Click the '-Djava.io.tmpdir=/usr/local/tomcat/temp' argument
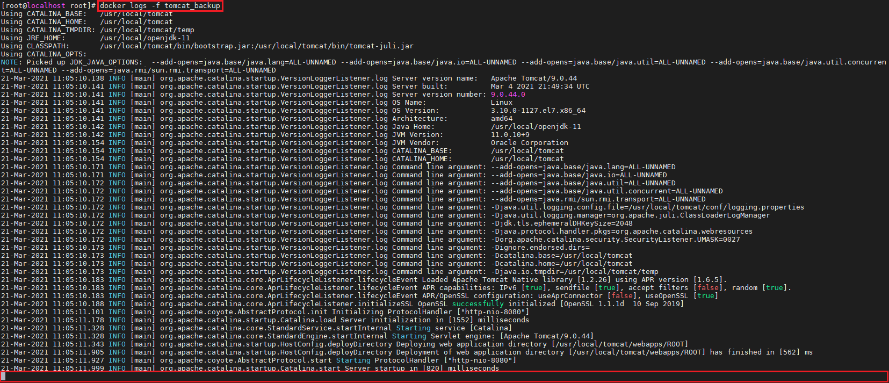 tap(575, 271)
